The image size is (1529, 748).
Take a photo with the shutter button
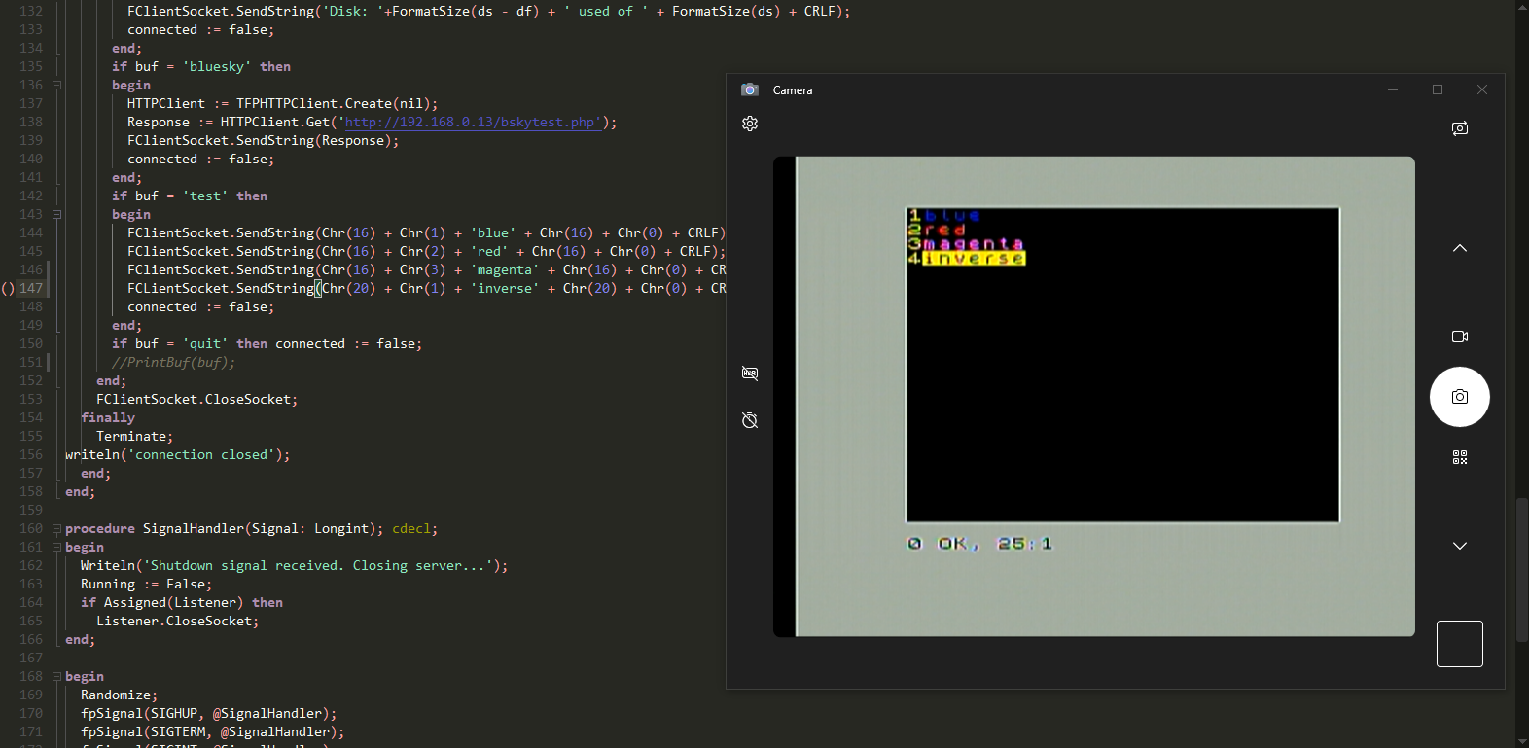1460,397
